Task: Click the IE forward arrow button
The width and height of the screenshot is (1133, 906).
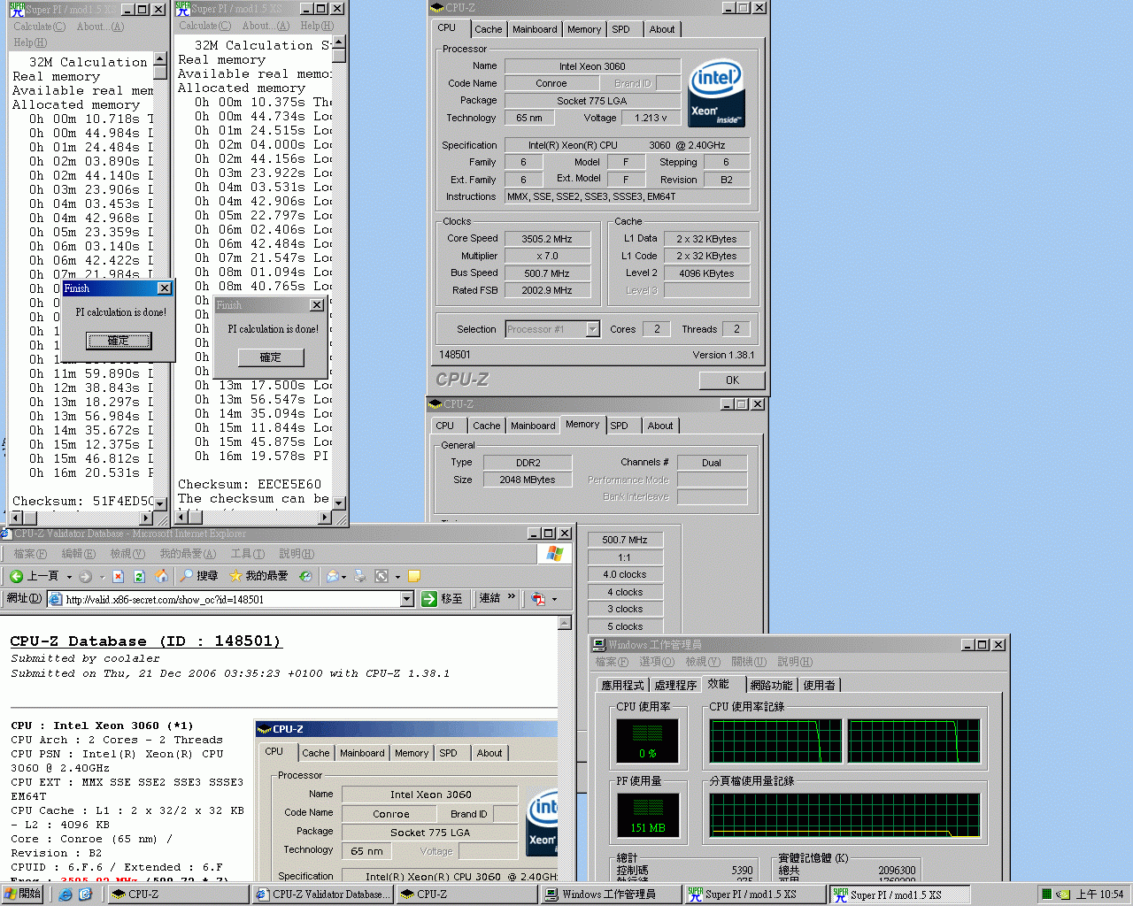Action: [x=85, y=576]
